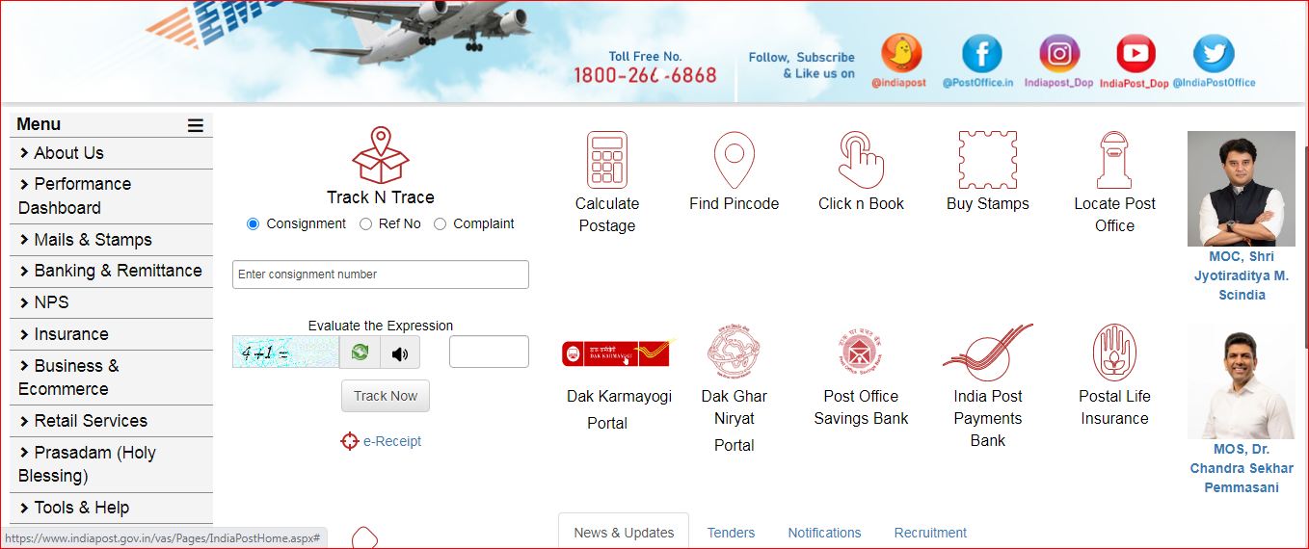Screen dimensions: 1309x549
Task: Refresh the captcha expression image
Action: pos(360,353)
